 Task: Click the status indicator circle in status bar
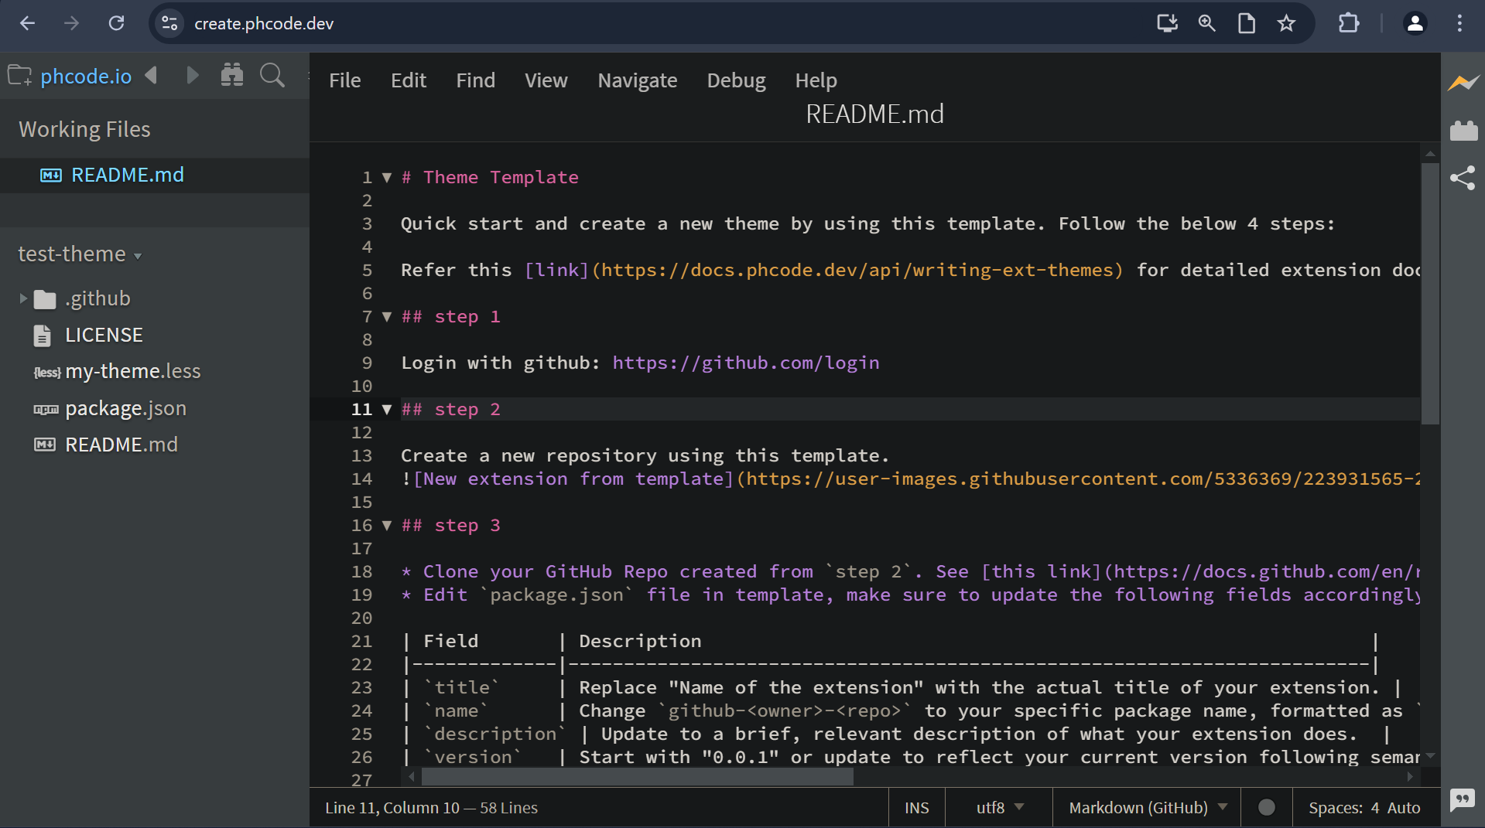[1267, 807]
